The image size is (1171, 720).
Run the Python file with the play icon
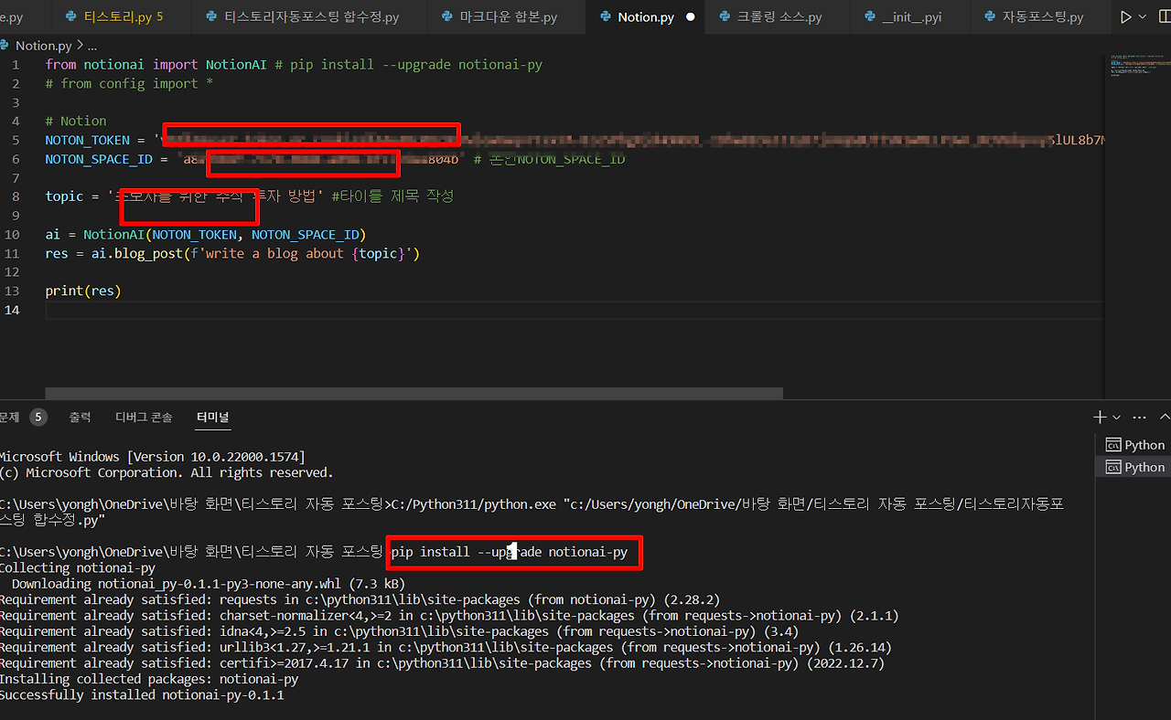(1126, 17)
